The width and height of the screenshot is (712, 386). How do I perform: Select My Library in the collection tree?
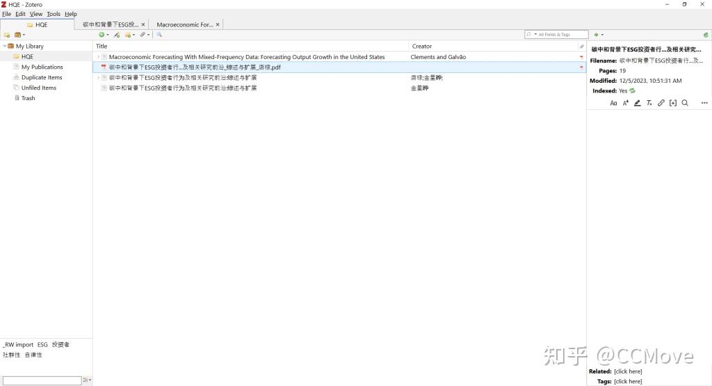click(29, 47)
